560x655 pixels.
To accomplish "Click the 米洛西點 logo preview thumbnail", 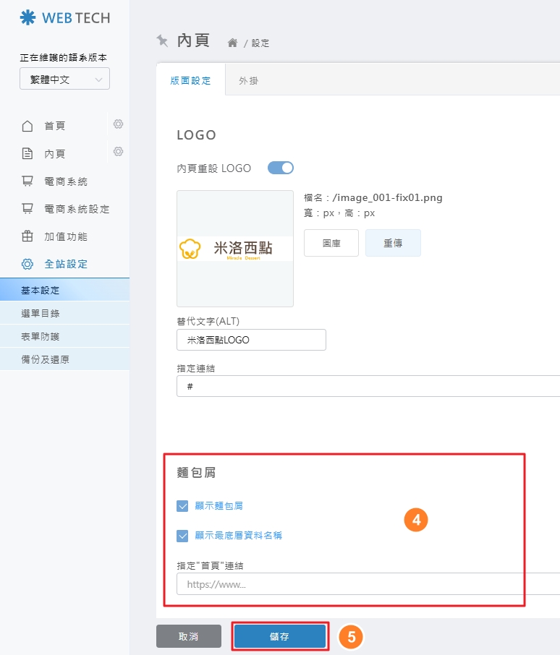I will (x=235, y=249).
